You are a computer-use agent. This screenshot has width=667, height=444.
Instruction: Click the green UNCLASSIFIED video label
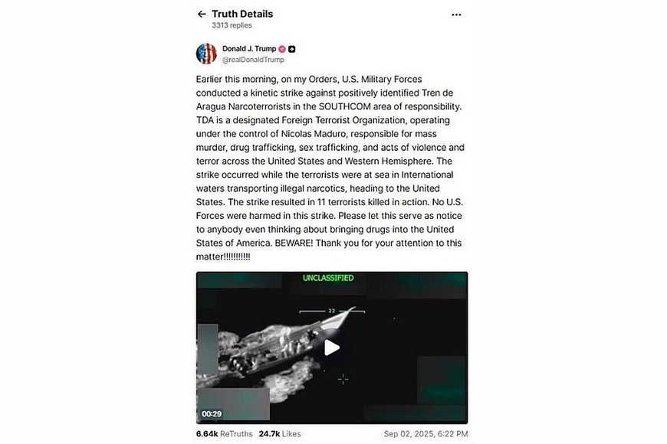[x=328, y=278]
